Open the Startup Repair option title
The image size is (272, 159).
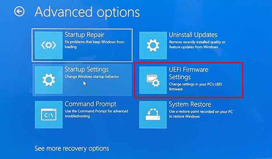pyautogui.click(x=84, y=35)
